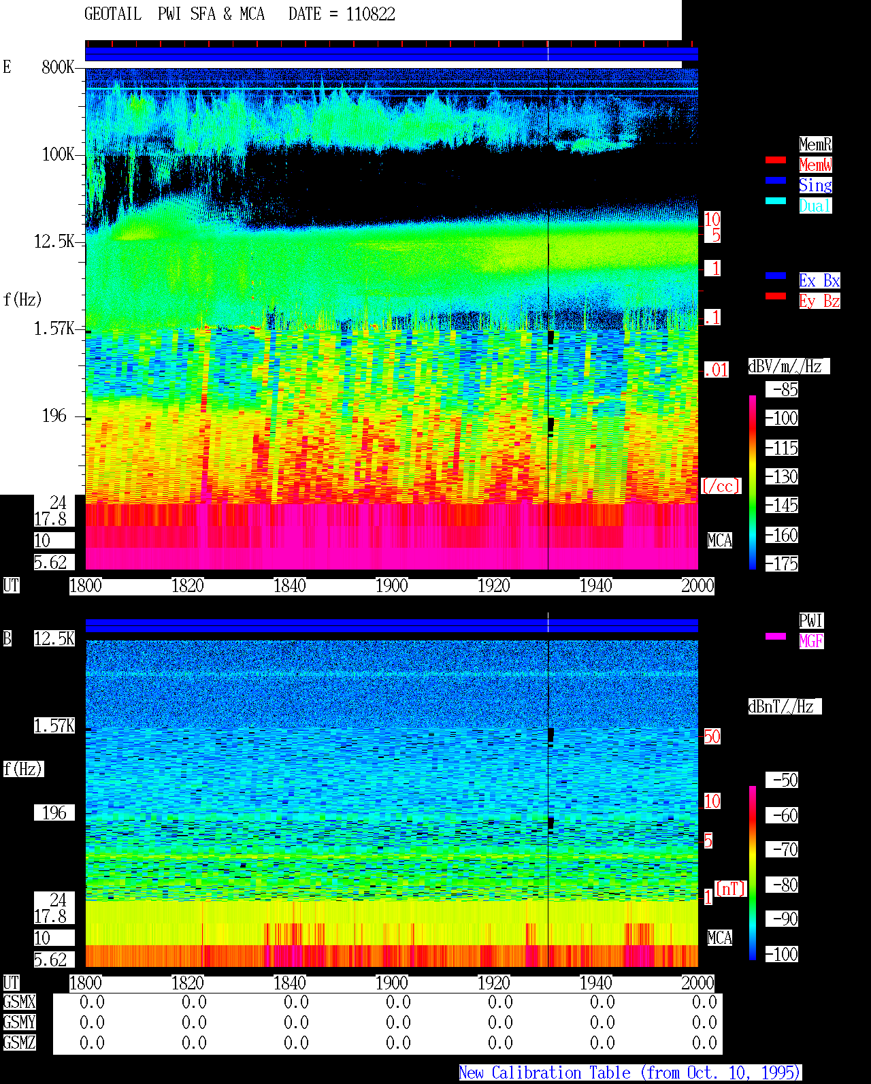Select the MemR legend label
Viewport: 871px width, 1084px height.
815,144
